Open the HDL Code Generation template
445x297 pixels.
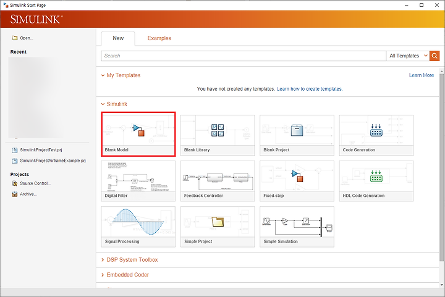(376, 181)
